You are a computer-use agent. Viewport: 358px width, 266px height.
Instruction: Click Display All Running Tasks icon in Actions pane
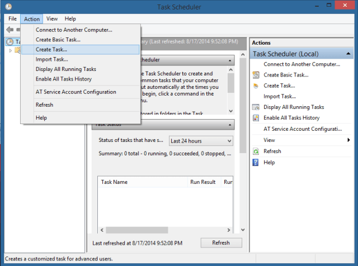256,107
